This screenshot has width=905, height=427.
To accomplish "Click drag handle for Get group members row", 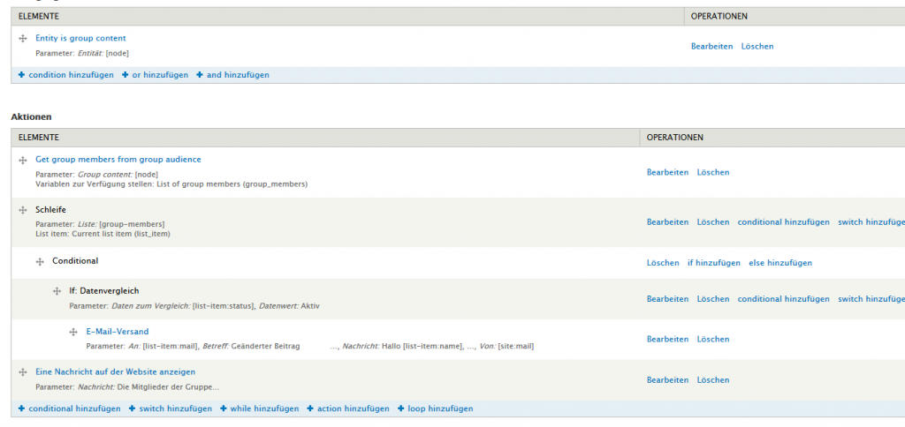I will click(x=23, y=160).
